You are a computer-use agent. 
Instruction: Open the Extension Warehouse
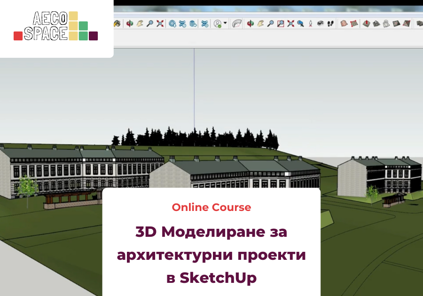tap(204, 23)
